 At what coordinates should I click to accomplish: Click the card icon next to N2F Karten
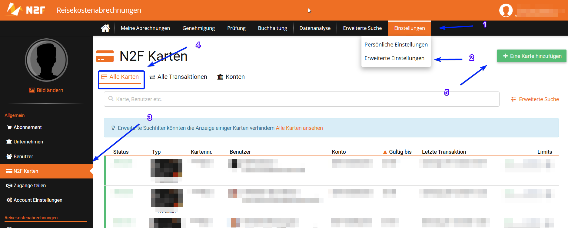9,171
